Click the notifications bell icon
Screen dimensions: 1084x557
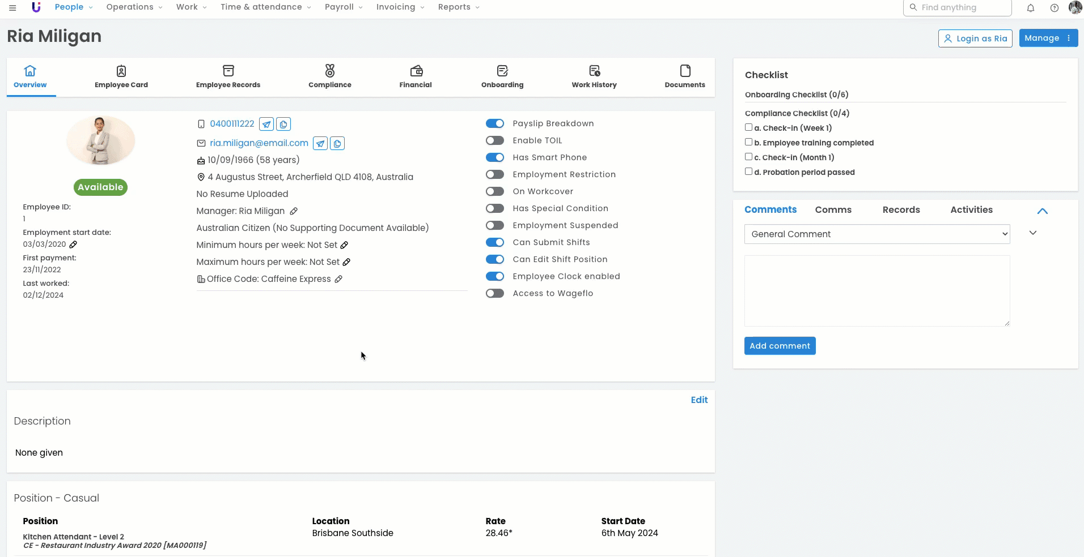pyautogui.click(x=1031, y=8)
